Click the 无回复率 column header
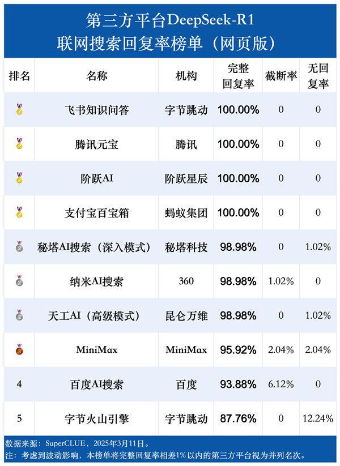Viewport: 340px width, 466px height. pos(318,76)
